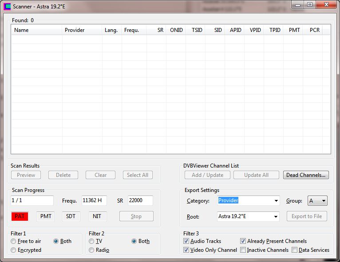Enable the Inactive Channels checkbox
The height and width of the screenshot is (262, 340).
coord(243,250)
